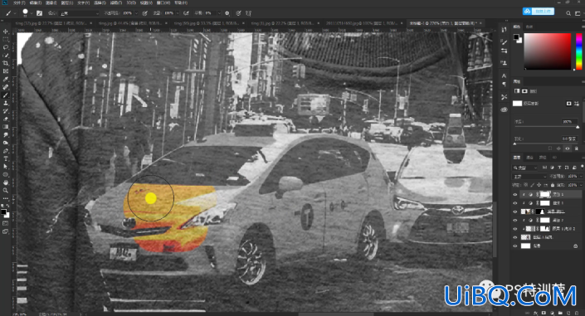The image size is (585, 316).
Task: Toggle mask visibility eye in Properties panel
Action: tap(568, 148)
